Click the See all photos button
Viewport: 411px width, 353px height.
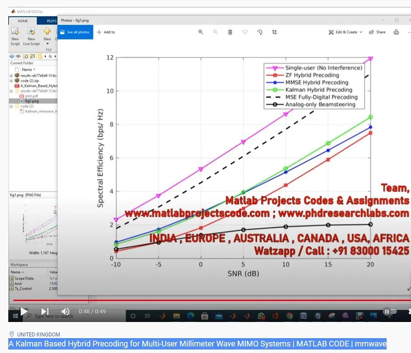pos(75,32)
